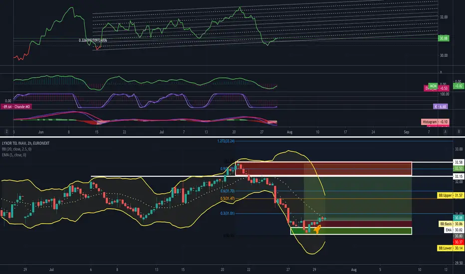465x274 pixels.
Task: Click the BB:Lower 30.14 price label
Action: [x=451, y=248]
